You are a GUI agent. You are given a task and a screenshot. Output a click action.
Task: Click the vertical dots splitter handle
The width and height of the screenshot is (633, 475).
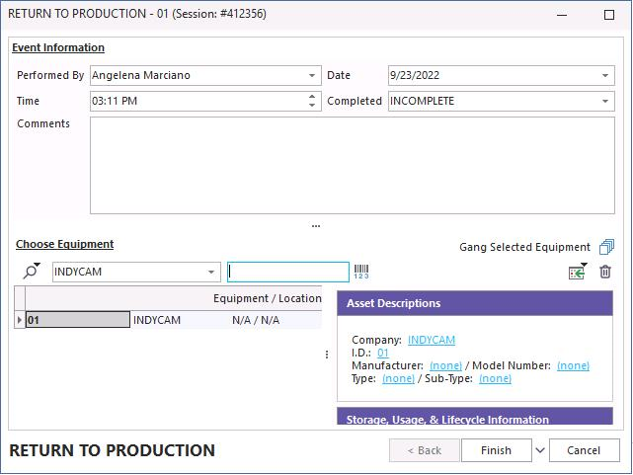pos(327,355)
